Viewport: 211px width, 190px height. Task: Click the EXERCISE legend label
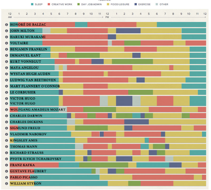[144, 4]
